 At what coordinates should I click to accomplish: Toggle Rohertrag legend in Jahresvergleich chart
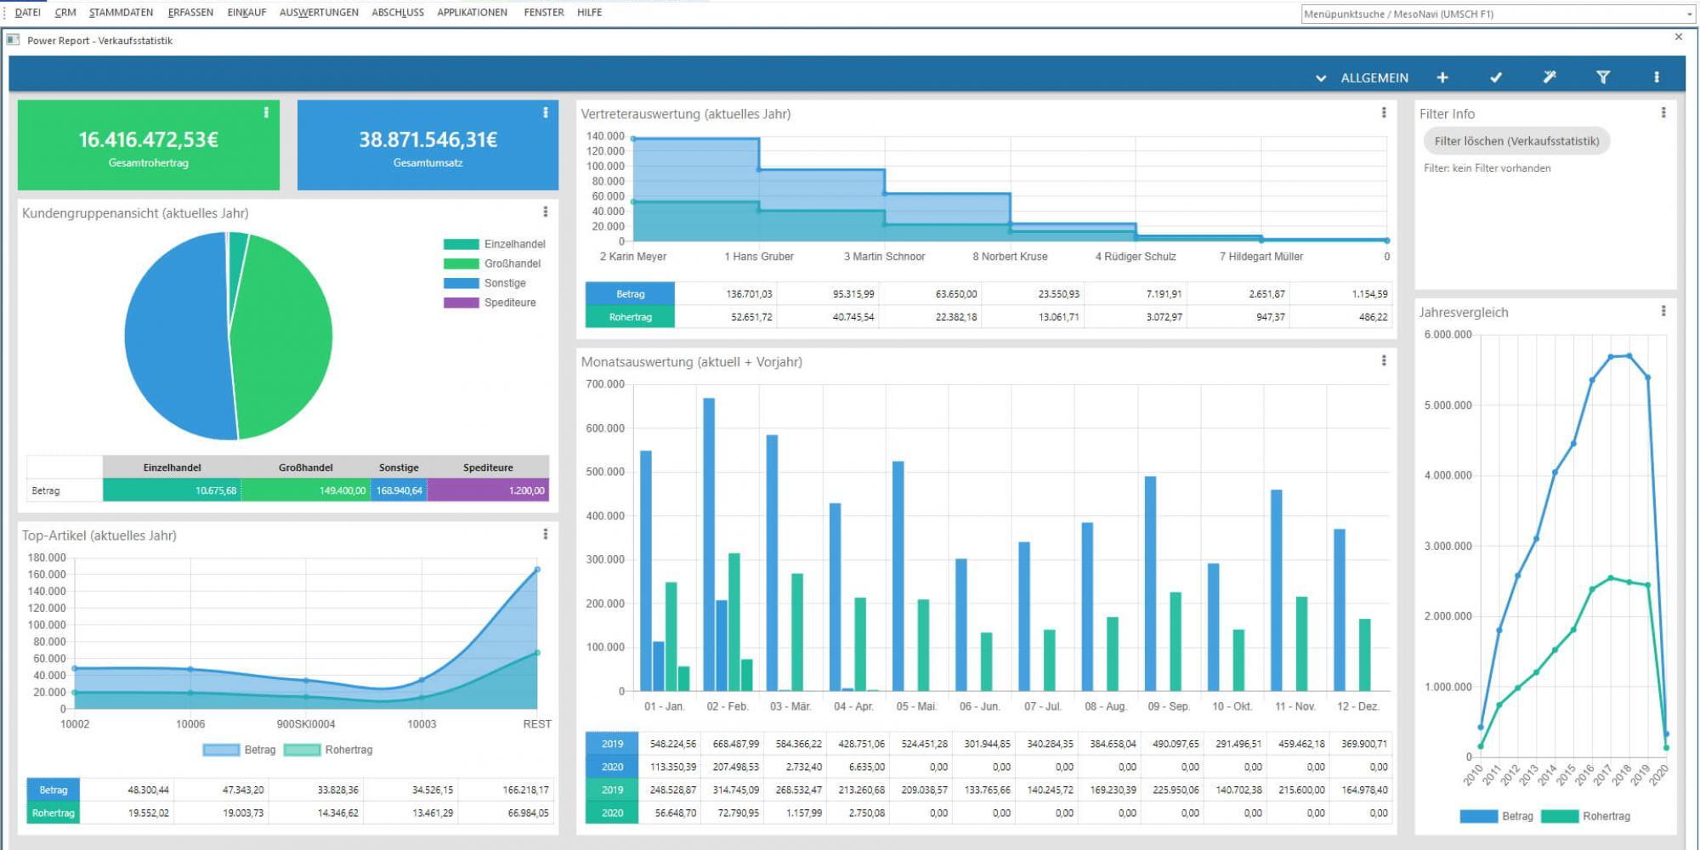pos(1585,816)
